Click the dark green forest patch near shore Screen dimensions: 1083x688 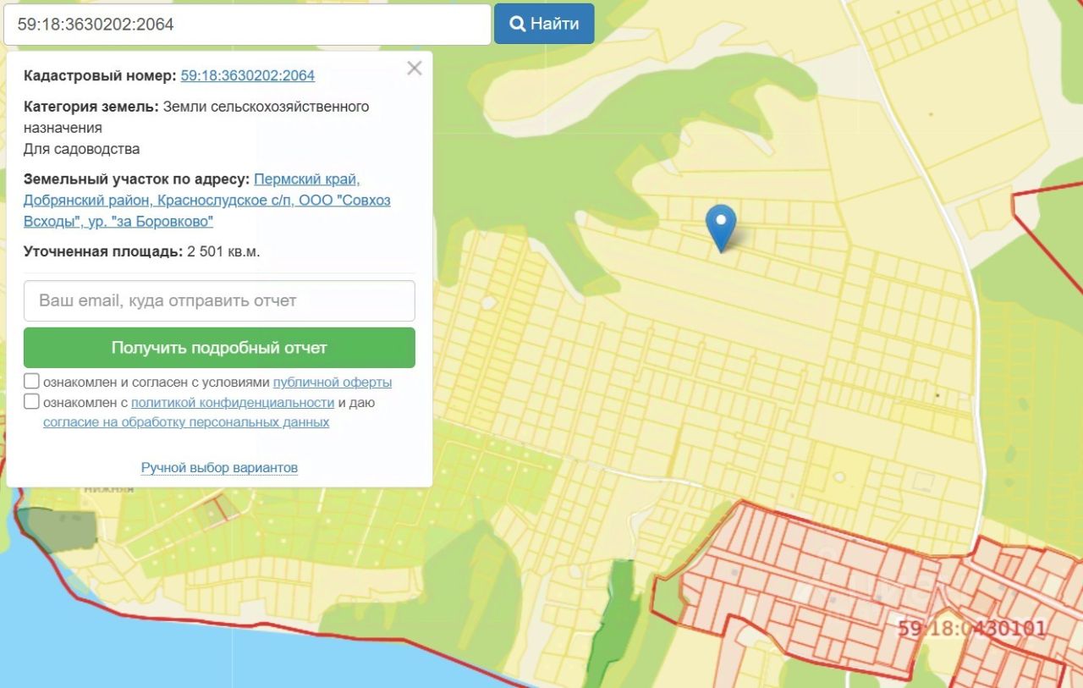(57, 530)
